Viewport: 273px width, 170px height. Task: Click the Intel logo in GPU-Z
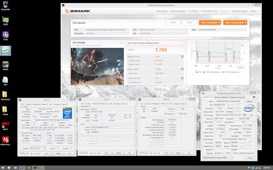coord(249,108)
